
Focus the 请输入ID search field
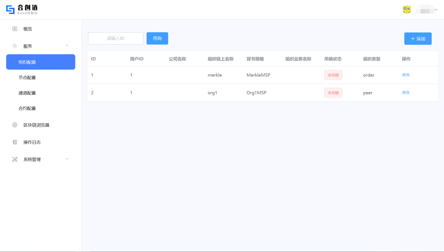point(116,38)
